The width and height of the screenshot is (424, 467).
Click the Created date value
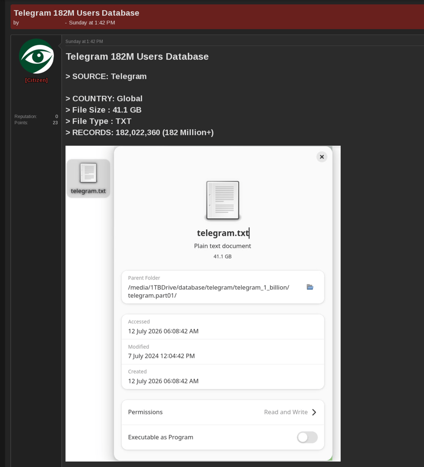pyautogui.click(x=163, y=381)
